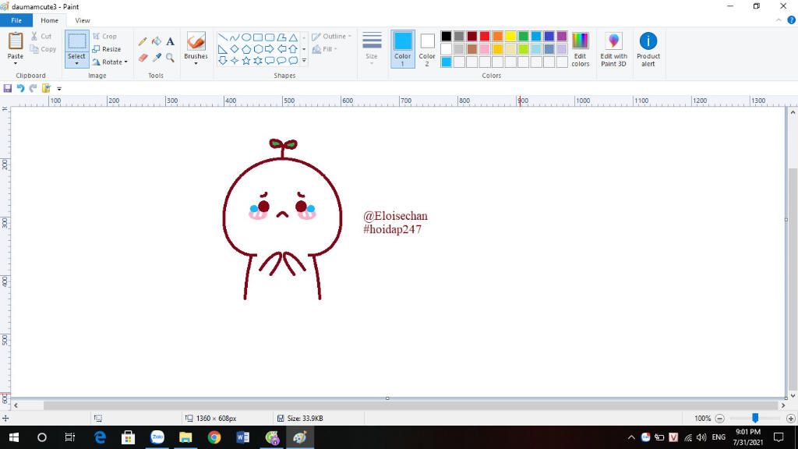Click the volume icon in system tray
The height and width of the screenshot is (449, 798).
pyautogui.click(x=701, y=437)
